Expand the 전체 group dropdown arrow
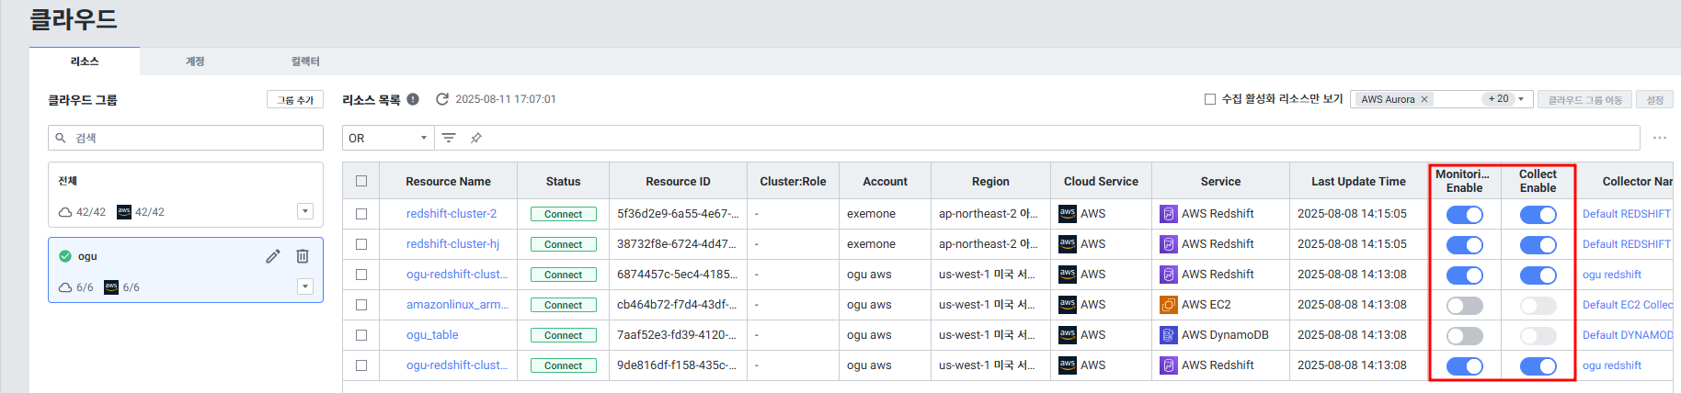The width and height of the screenshot is (1681, 393). point(305,211)
